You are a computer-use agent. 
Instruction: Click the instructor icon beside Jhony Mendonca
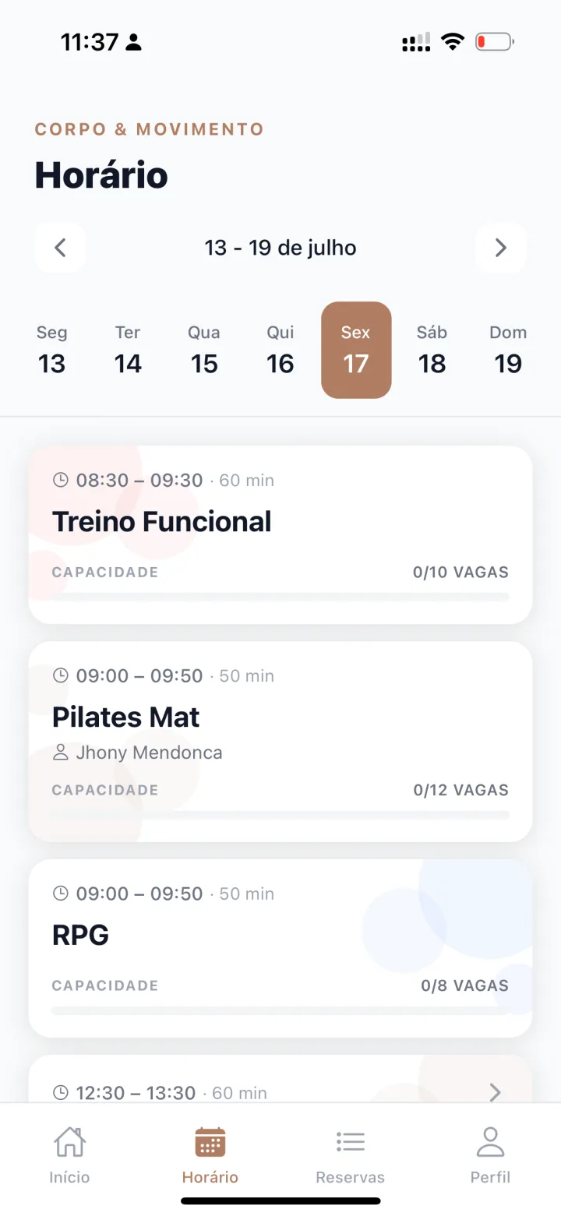click(60, 753)
